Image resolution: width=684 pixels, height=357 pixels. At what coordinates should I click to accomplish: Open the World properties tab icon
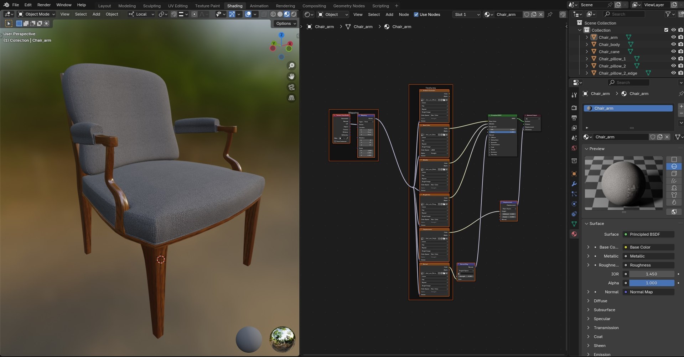coord(574,148)
